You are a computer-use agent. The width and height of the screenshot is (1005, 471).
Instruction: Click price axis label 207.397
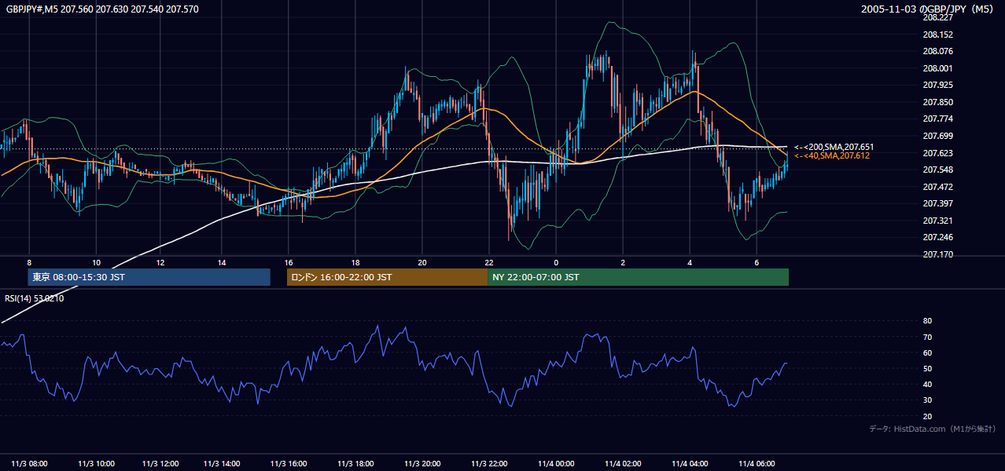point(937,203)
